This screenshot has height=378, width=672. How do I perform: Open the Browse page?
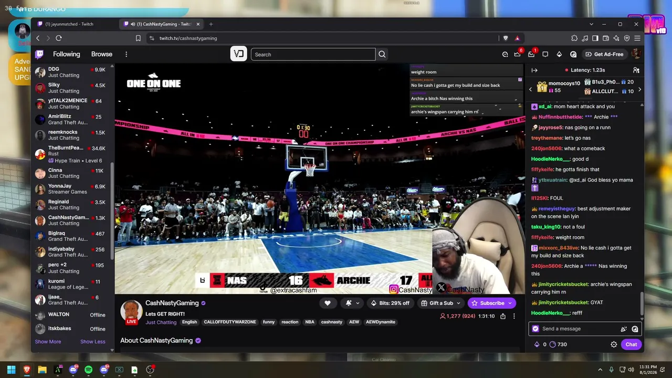[102, 54]
